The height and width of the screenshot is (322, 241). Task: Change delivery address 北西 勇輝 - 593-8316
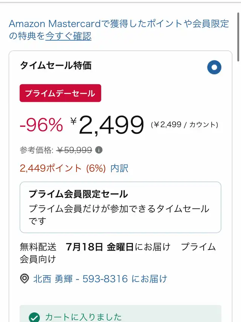100,279
